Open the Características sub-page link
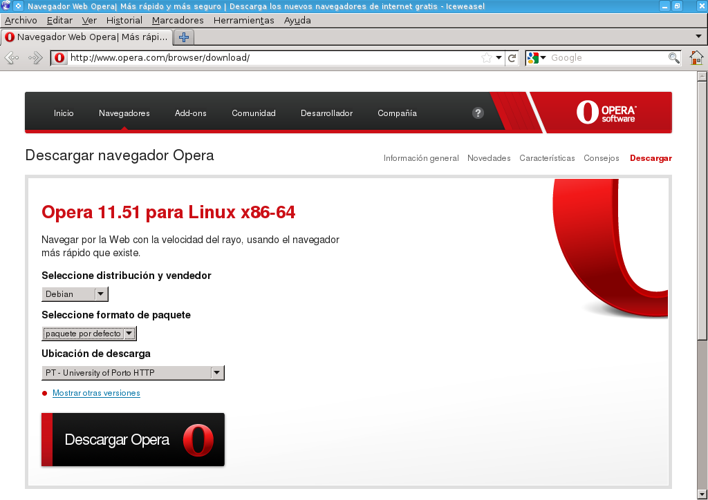 click(x=547, y=158)
